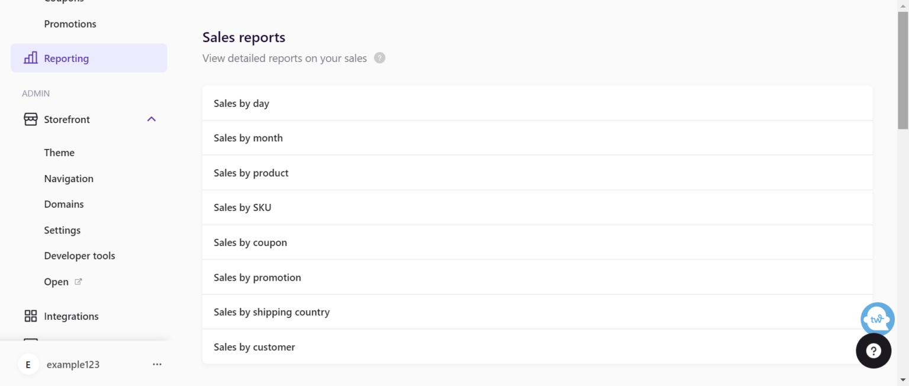Open the Sales by day report
Image resolution: width=909 pixels, height=386 pixels.
[x=241, y=103]
